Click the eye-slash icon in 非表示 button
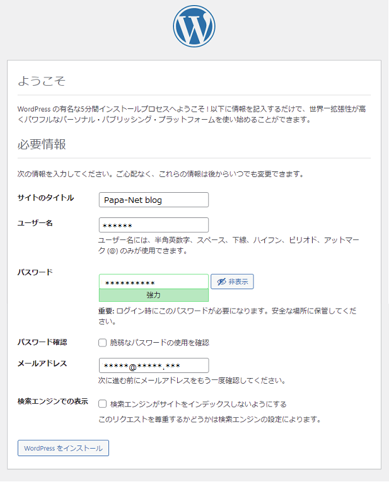This screenshot has width=389, height=482. point(221,282)
